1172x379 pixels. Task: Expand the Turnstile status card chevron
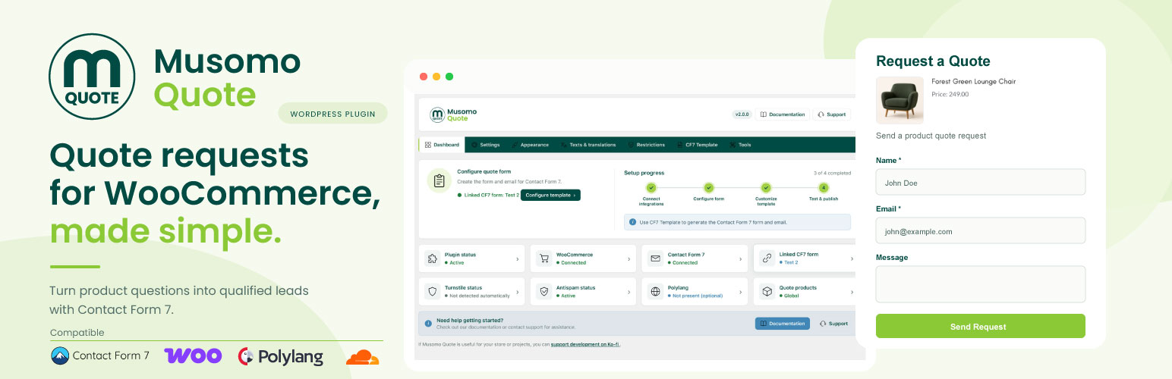pos(518,292)
